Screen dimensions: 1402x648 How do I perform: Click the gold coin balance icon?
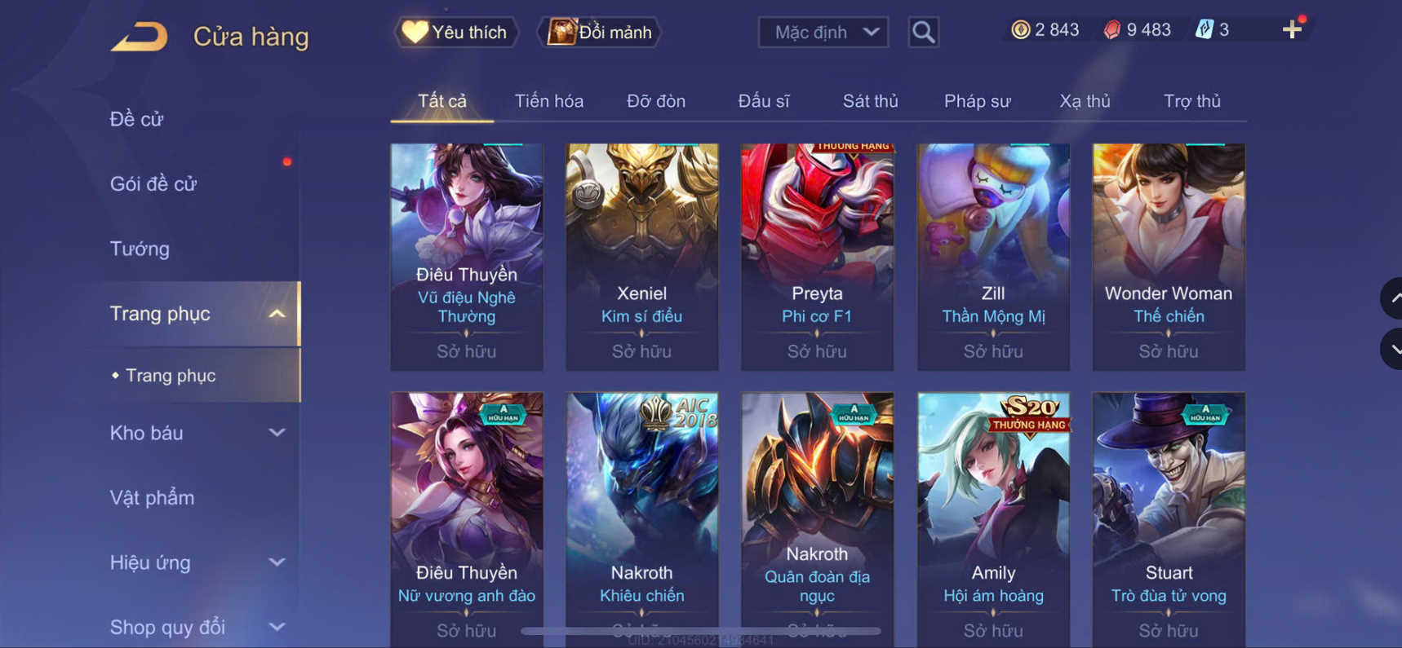[x=1020, y=30]
